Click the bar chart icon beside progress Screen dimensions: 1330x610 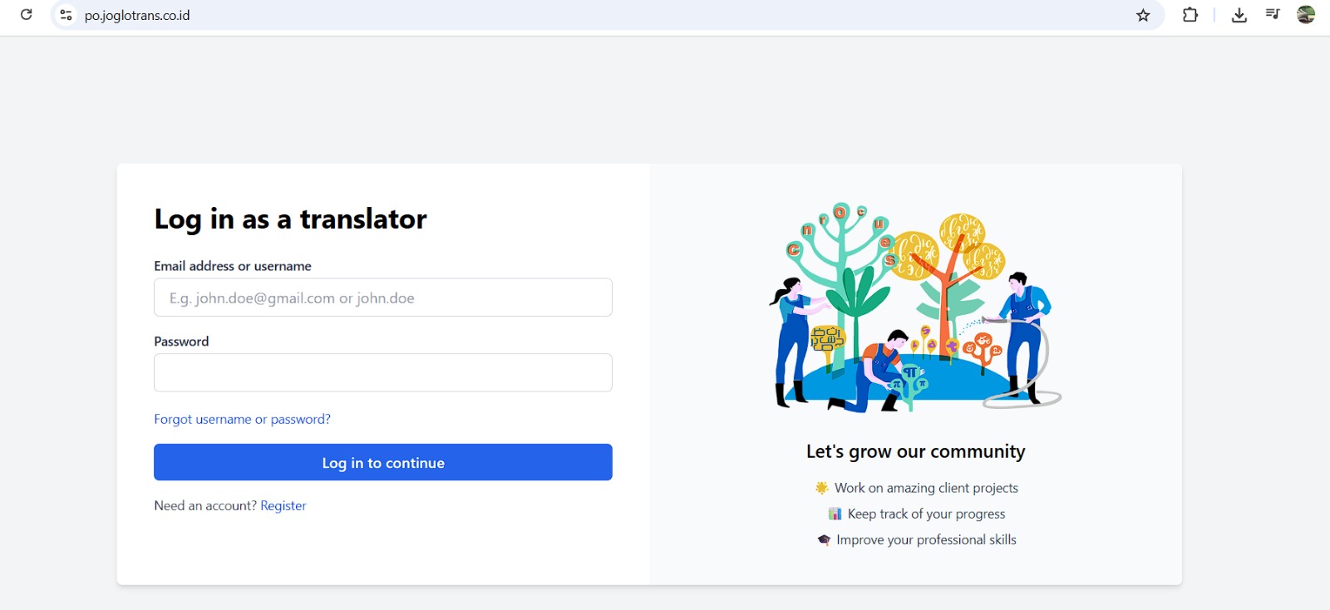click(835, 514)
